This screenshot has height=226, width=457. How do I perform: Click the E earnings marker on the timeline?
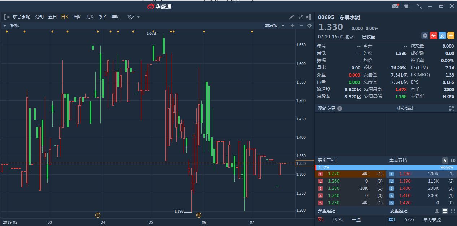98,215
